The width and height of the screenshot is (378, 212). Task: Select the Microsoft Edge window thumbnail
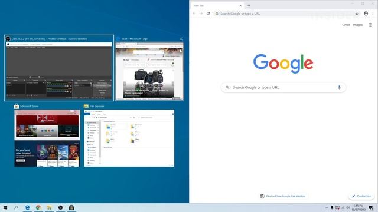tap(149, 71)
